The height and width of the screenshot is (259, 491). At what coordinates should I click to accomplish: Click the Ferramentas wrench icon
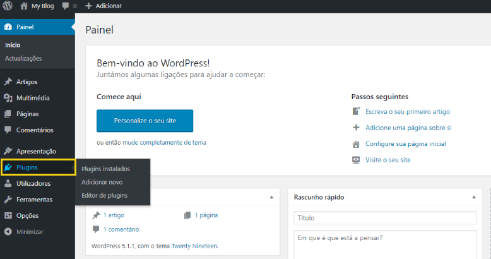8,200
